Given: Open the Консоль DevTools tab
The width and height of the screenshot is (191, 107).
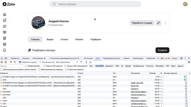Looking at the screenshot, I should 26,58.
